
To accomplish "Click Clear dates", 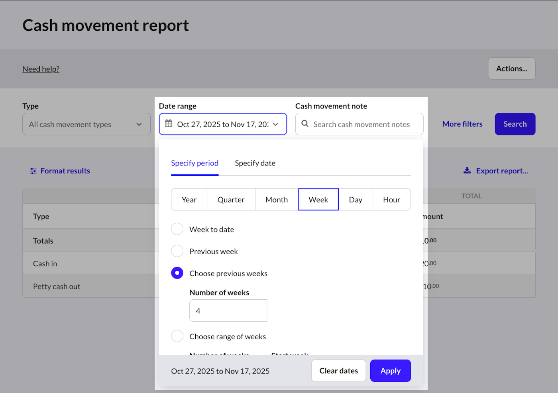I will coord(338,371).
